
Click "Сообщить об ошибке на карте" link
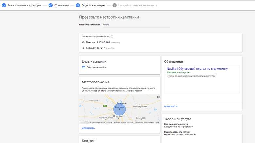147,123
